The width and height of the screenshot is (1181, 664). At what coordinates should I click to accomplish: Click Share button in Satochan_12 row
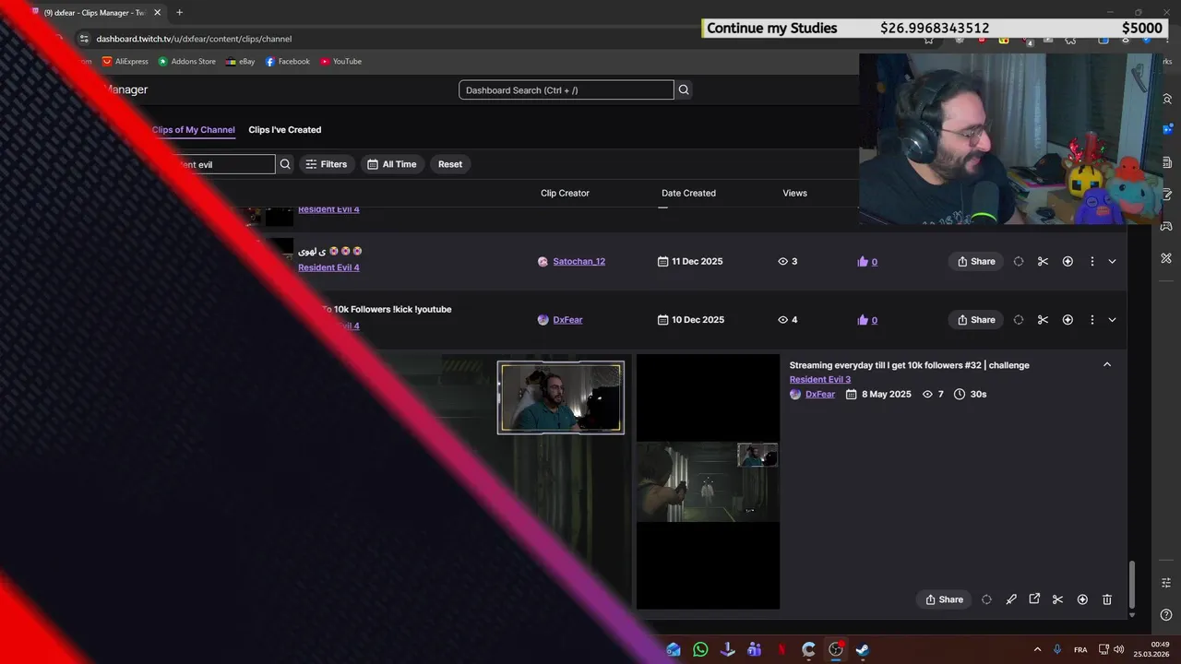[976, 261]
